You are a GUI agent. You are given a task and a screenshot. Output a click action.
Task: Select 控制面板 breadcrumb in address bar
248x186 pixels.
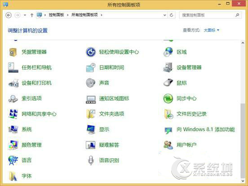tap(56, 15)
